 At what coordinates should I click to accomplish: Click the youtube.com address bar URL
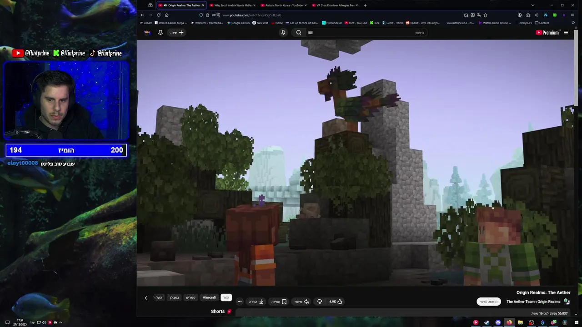[x=252, y=15]
